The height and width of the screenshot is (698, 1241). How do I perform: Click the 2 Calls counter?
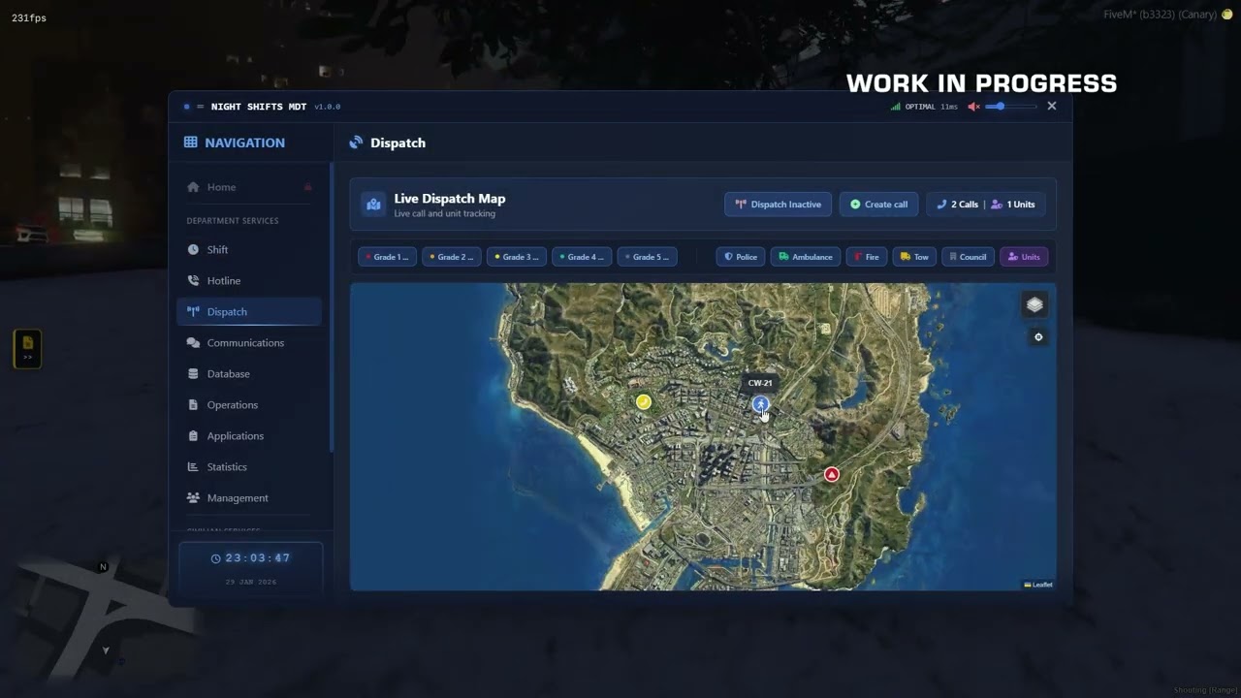click(957, 205)
